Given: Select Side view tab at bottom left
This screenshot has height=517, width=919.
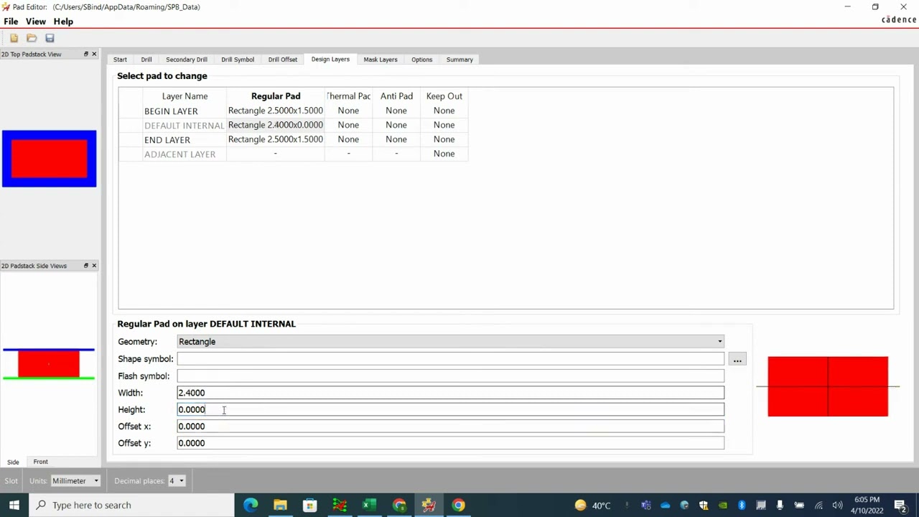Looking at the screenshot, I should point(13,462).
